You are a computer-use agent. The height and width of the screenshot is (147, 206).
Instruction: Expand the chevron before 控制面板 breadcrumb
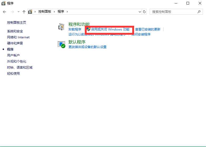coord(35,12)
